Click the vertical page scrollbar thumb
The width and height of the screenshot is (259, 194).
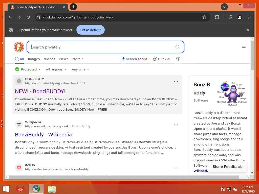click(252, 55)
